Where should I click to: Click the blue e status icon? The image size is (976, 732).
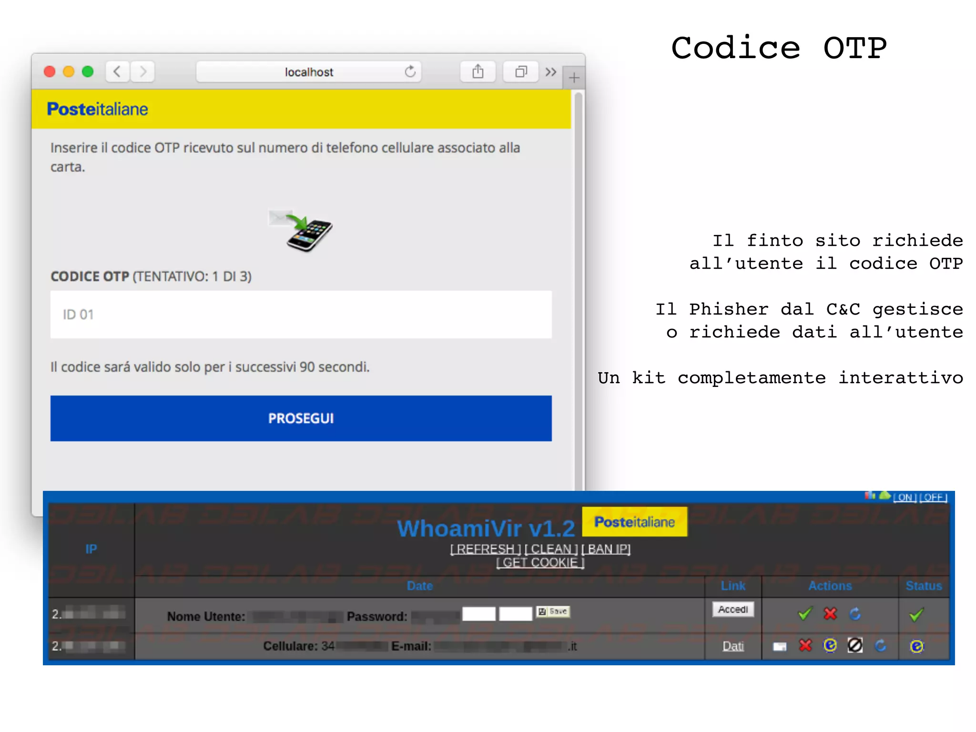click(x=916, y=646)
